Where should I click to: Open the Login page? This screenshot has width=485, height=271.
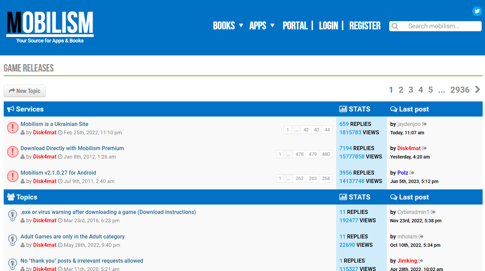tap(328, 26)
